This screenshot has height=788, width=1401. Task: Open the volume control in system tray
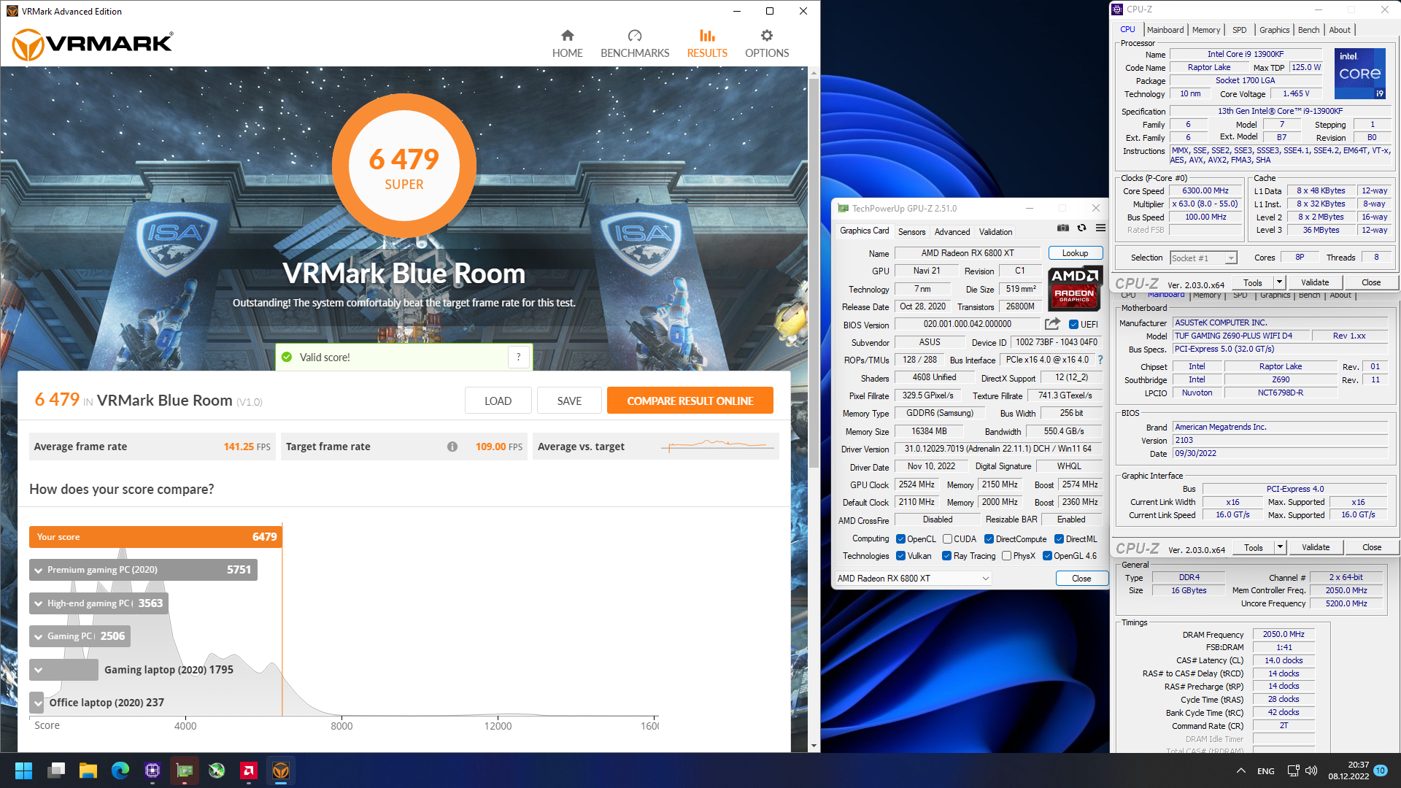1311,770
